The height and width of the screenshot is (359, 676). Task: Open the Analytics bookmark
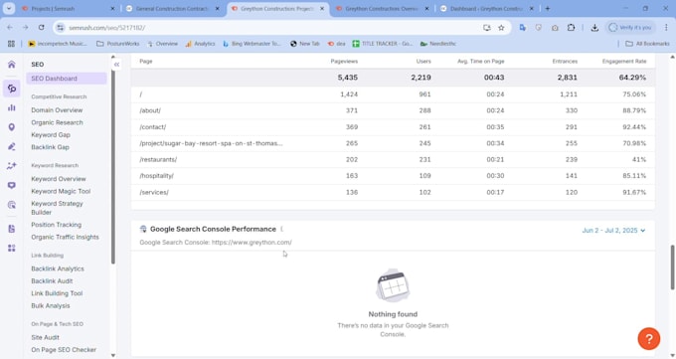tap(200, 44)
